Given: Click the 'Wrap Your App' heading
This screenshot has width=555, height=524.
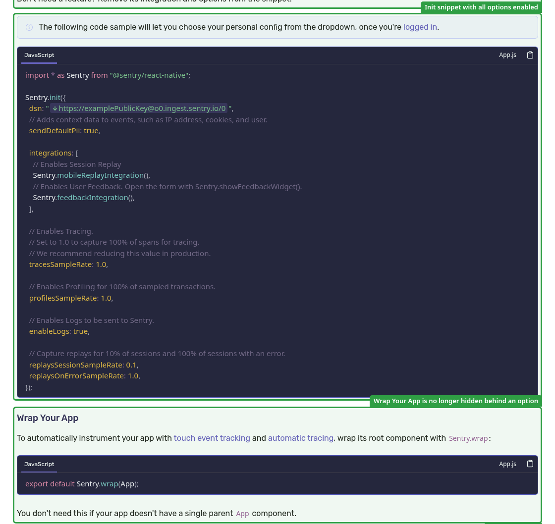Looking at the screenshot, I should 48,418.
